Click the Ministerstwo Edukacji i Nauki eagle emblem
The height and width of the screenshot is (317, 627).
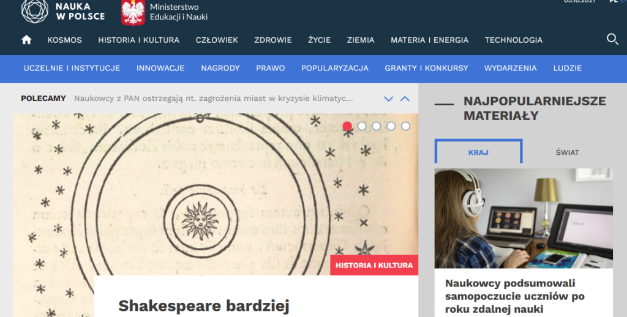(133, 12)
